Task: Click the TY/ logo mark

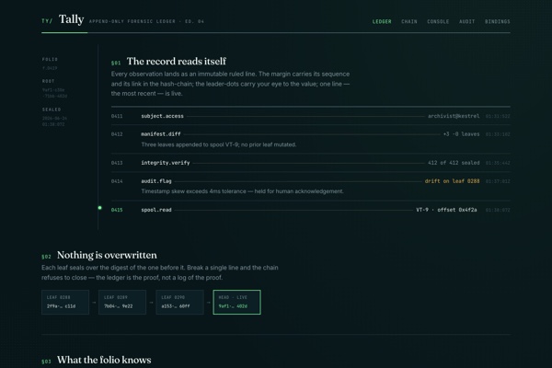Action: tap(47, 21)
